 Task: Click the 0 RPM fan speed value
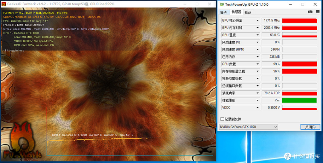271,50
